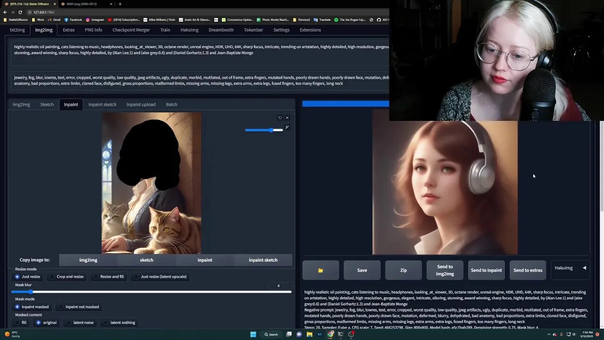
Task: Click in the positive prompt text box
Action: point(201,53)
